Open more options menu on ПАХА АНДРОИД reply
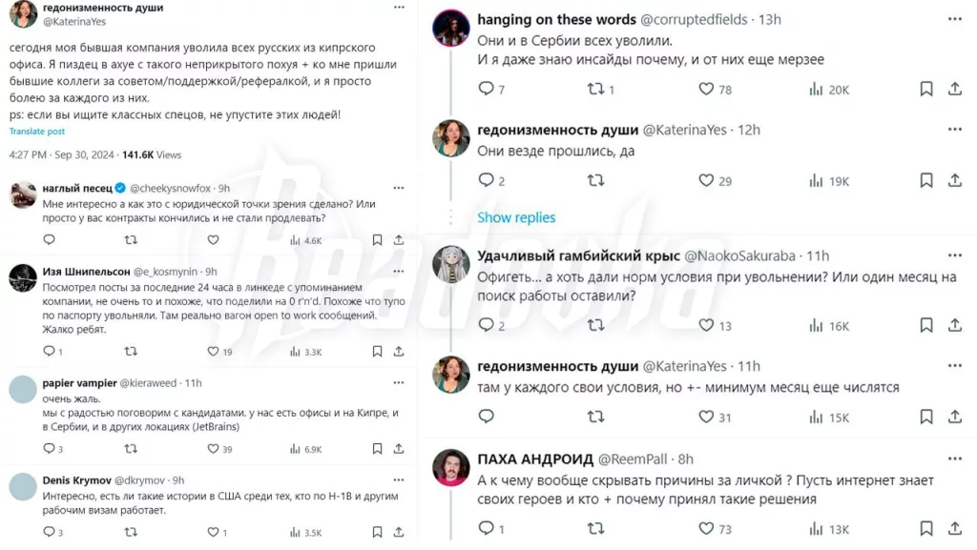The image size is (977, 550). click(x=954, y=458)
